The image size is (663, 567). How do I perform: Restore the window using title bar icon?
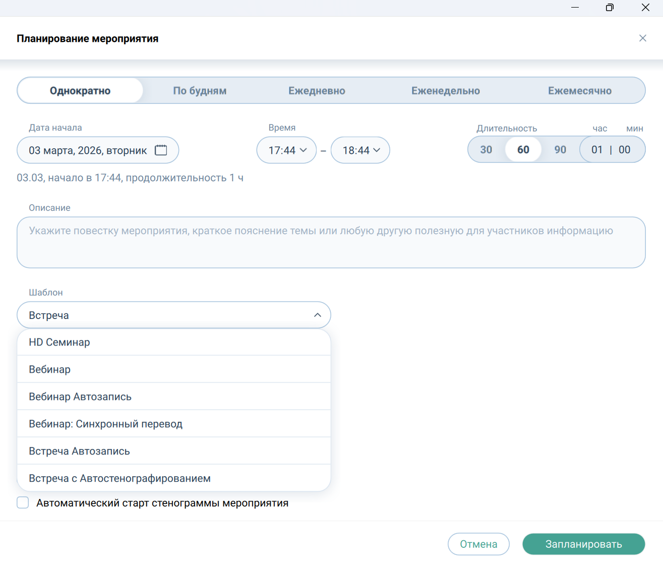coord(610,8)
